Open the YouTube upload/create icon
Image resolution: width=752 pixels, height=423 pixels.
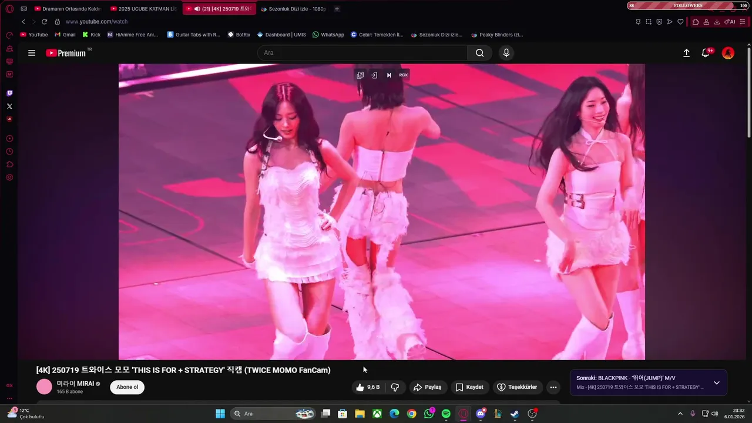(686, 53)
